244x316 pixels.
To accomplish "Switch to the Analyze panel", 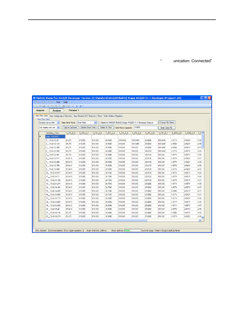I will [x=57, y=111].
